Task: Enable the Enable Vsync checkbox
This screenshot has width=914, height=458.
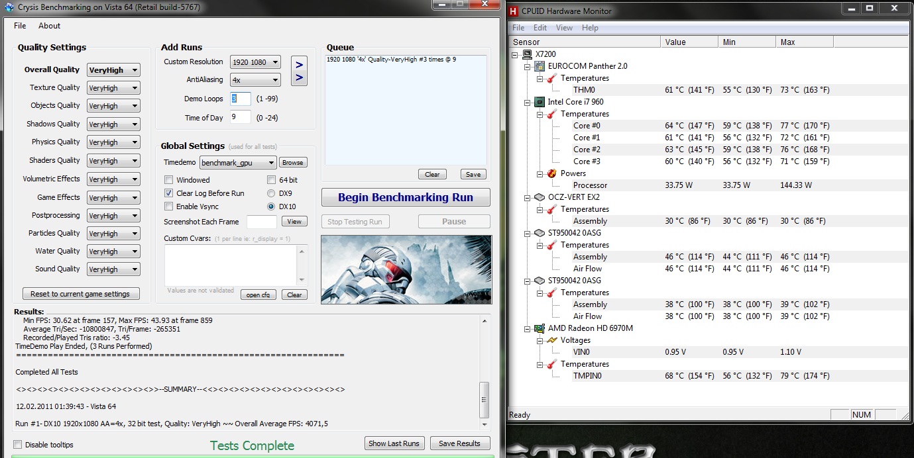Action: pyautogui.click(x=169, y=206)
